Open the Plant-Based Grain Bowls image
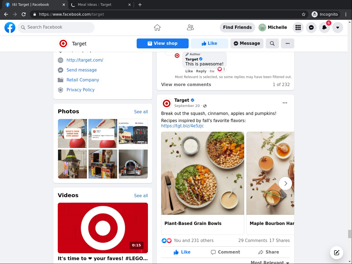Screen dimensions: 352x264 coord(203,173)
